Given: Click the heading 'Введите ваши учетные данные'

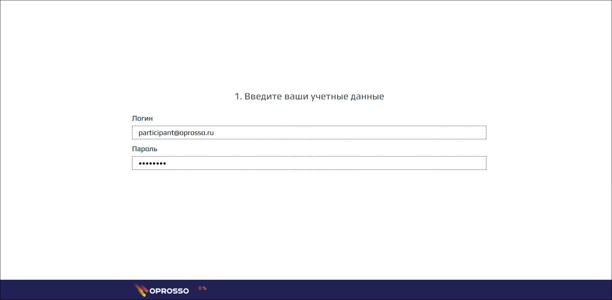Looking at the screenshot, I should [x=309, y=96].
